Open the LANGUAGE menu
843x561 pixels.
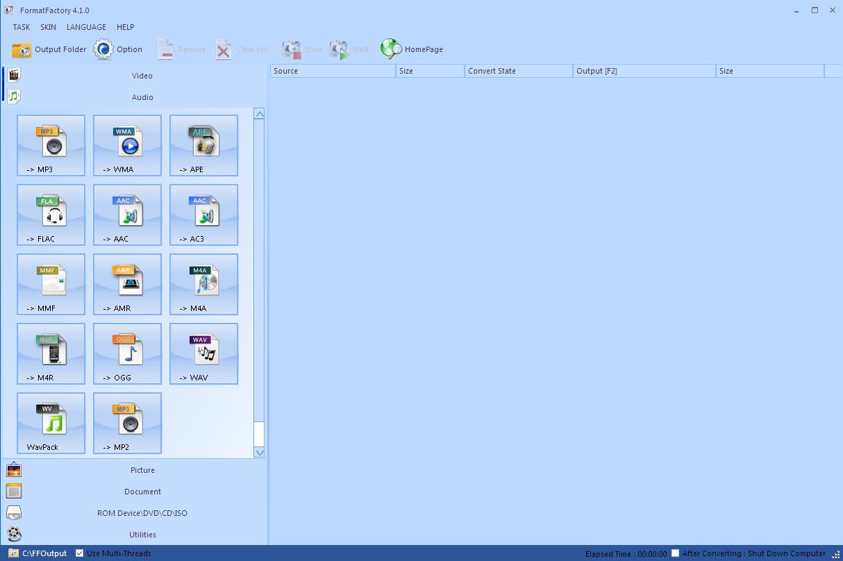pyautogui.click(x=87, y=27)
